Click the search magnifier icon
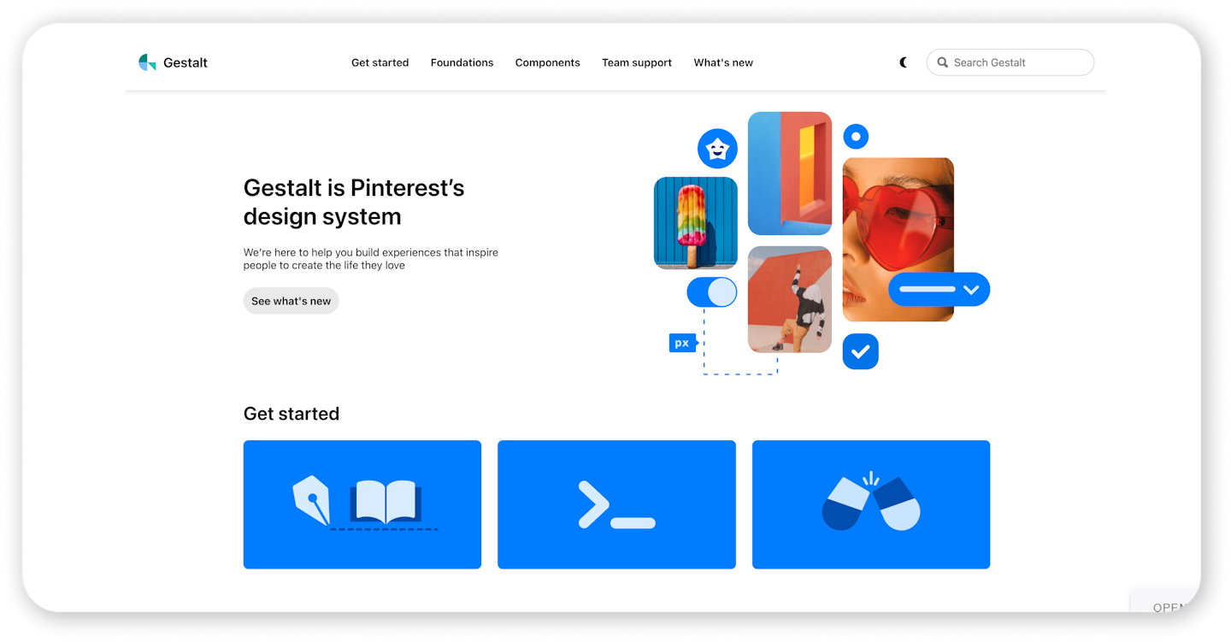The image size is (1231, 642). pyautogui.click(x=942, y=62)
